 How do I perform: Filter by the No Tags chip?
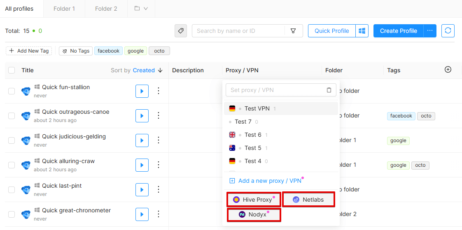coord(76,51)
